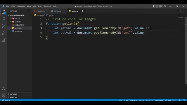Image resolution: width=187 pixels, height=105 pixels.
Task: Click line number 1 in gutter
Action: click(41, 19)
